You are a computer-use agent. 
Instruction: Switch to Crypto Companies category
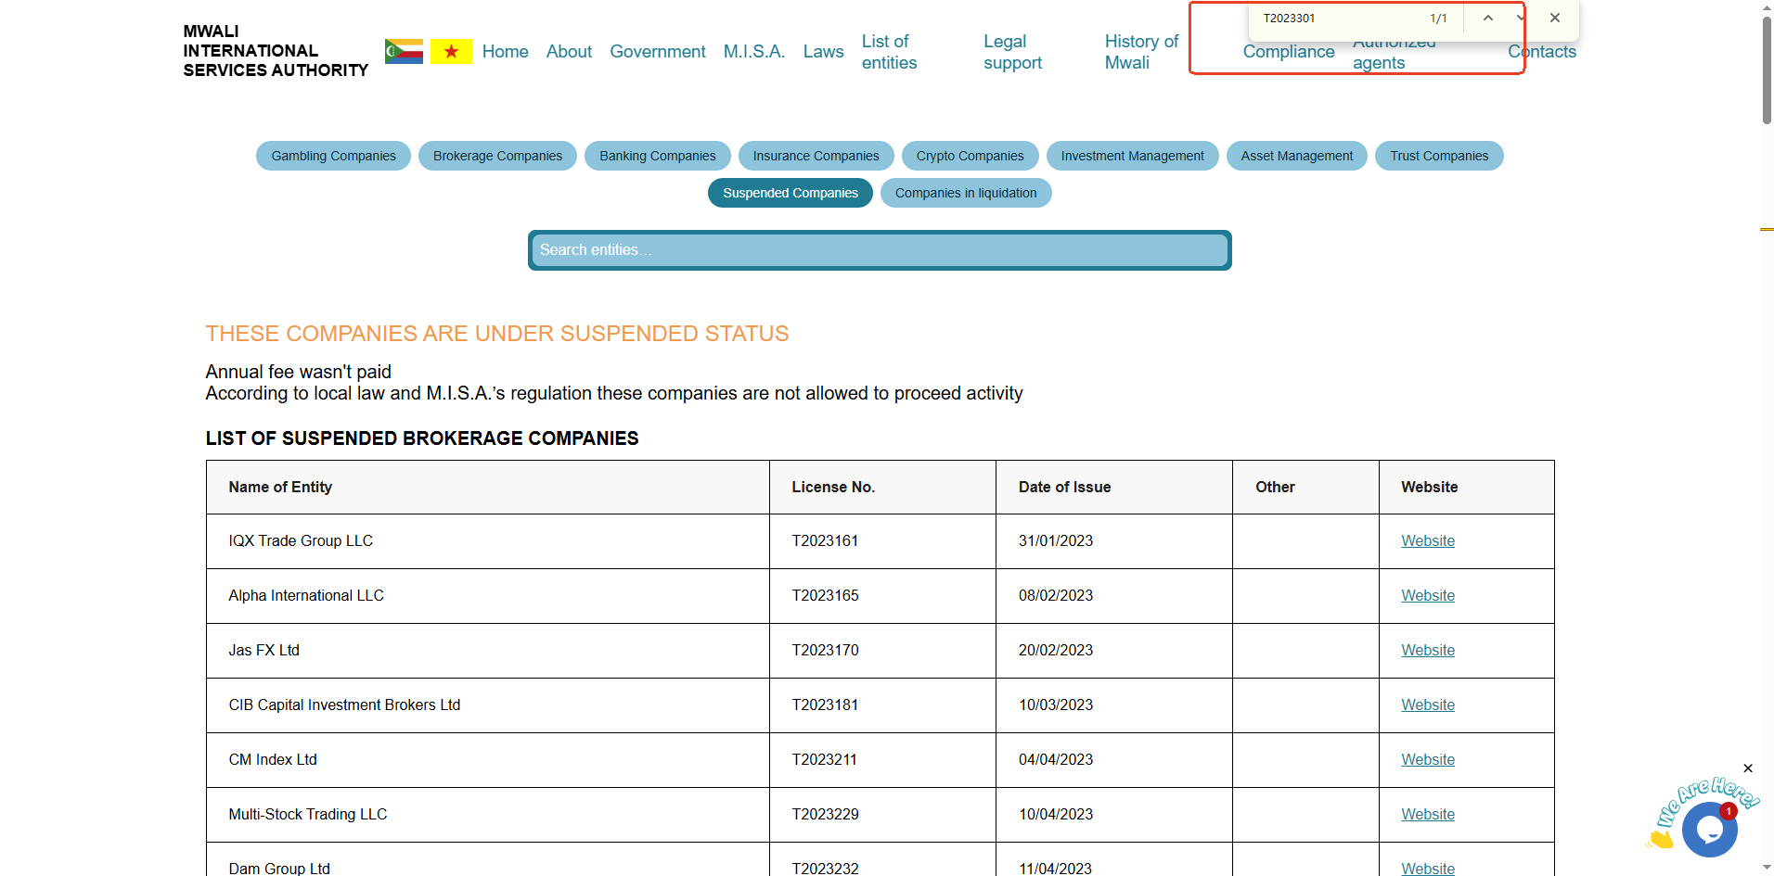coord(970,156)
